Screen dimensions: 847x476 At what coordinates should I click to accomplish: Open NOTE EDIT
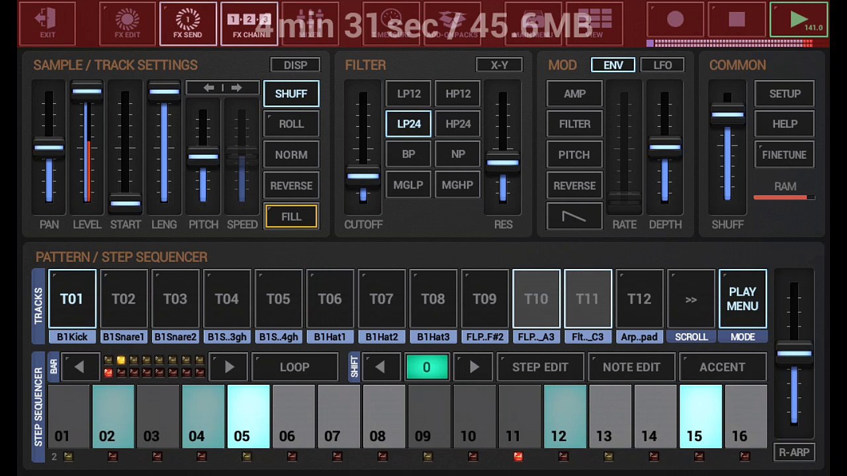[631, 367]
